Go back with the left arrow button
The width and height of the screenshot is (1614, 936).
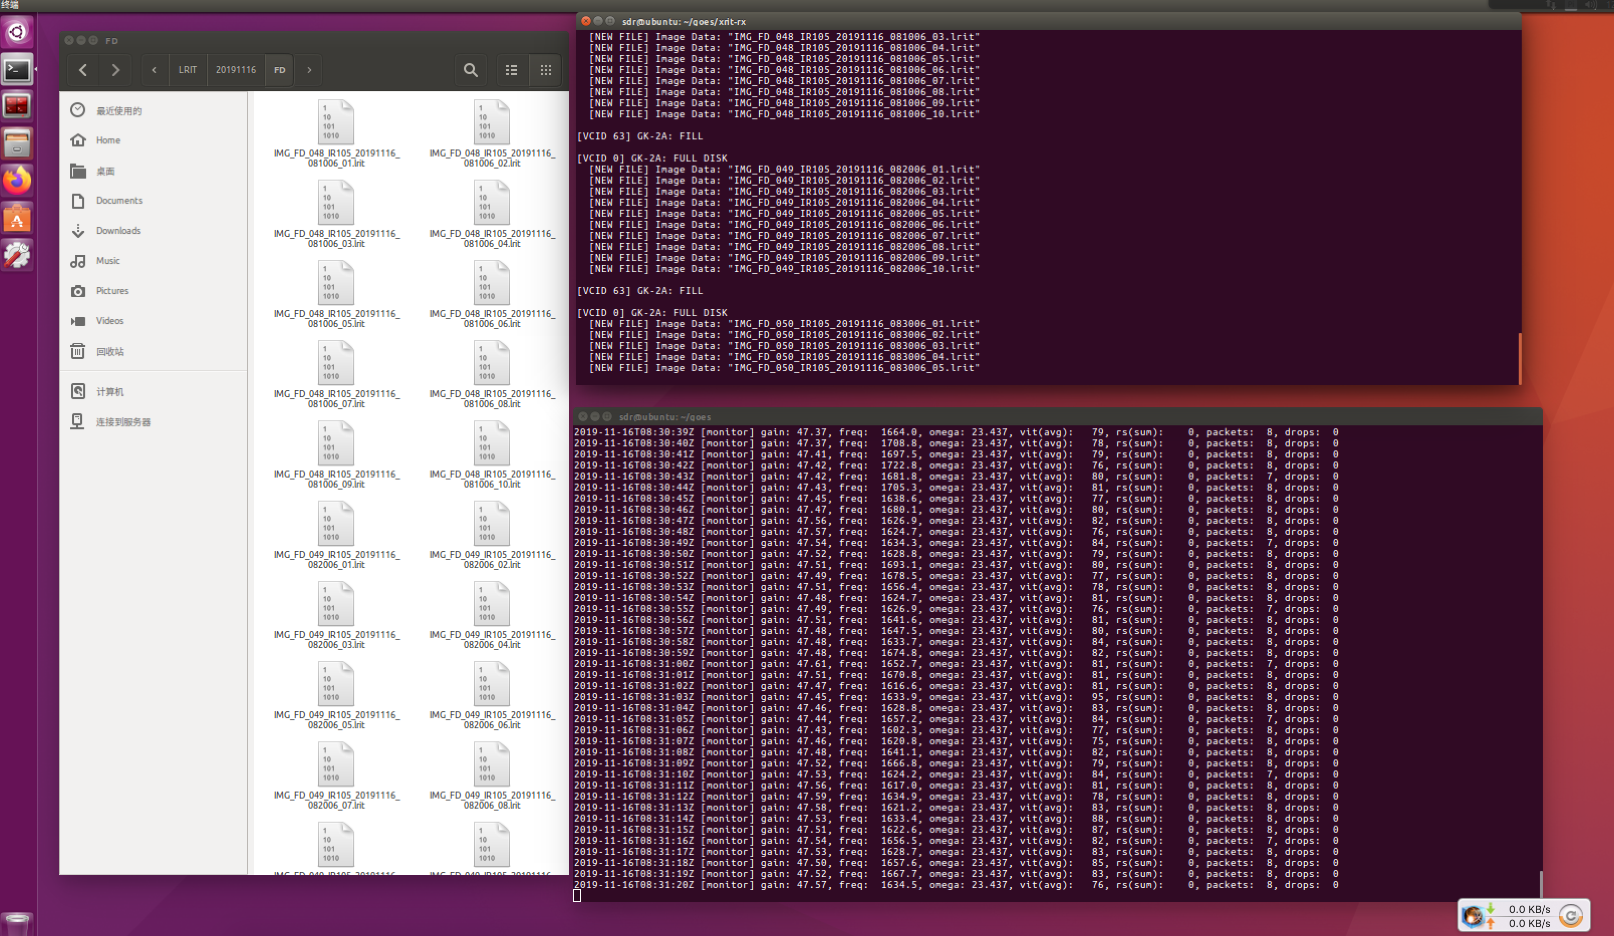click(x=83, y=70)
